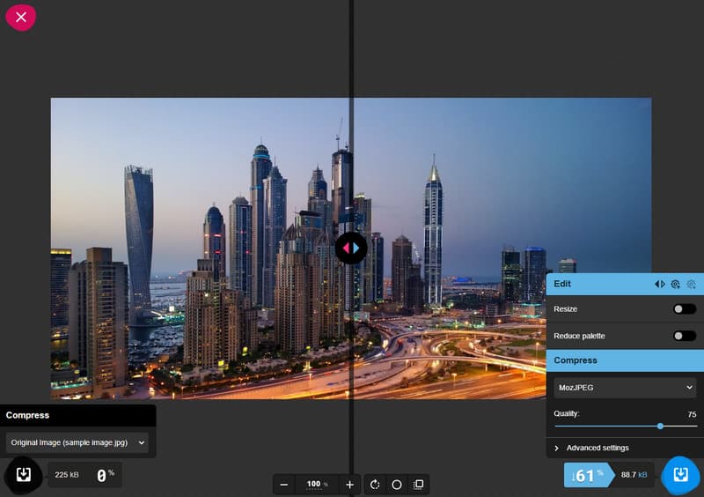This screenshot has width=704, height=497.
Task: Expand Advanced settings section
Action: (597, 448)
